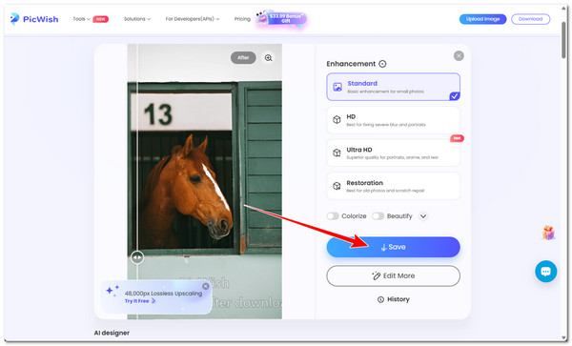Open the chat support bubble

545,272
